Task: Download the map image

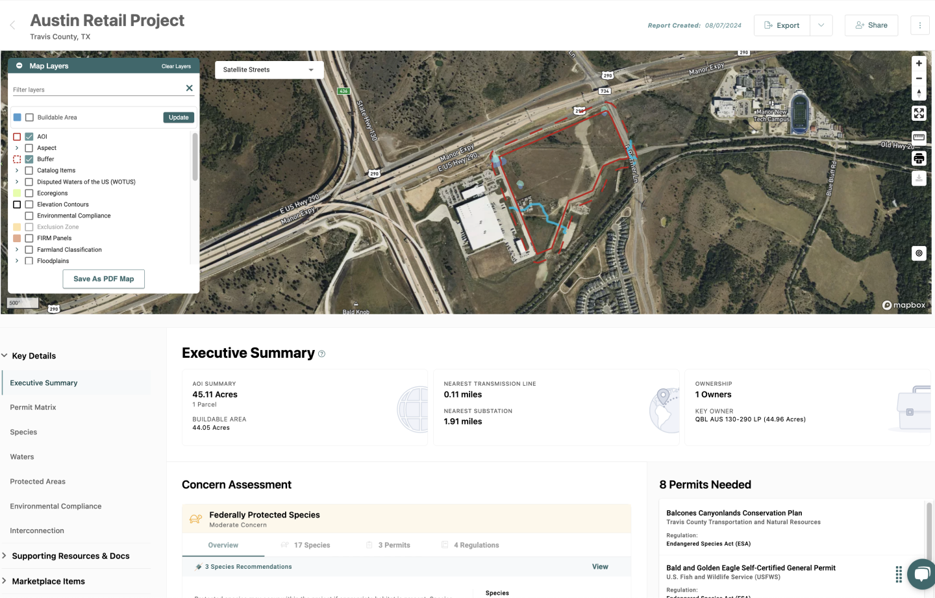Action: [x=918, y=178]
